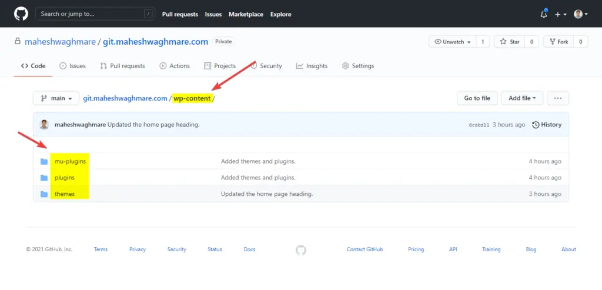602x290 pixels.
Task: Click footer Security link
Action: (x=176, y=249)
